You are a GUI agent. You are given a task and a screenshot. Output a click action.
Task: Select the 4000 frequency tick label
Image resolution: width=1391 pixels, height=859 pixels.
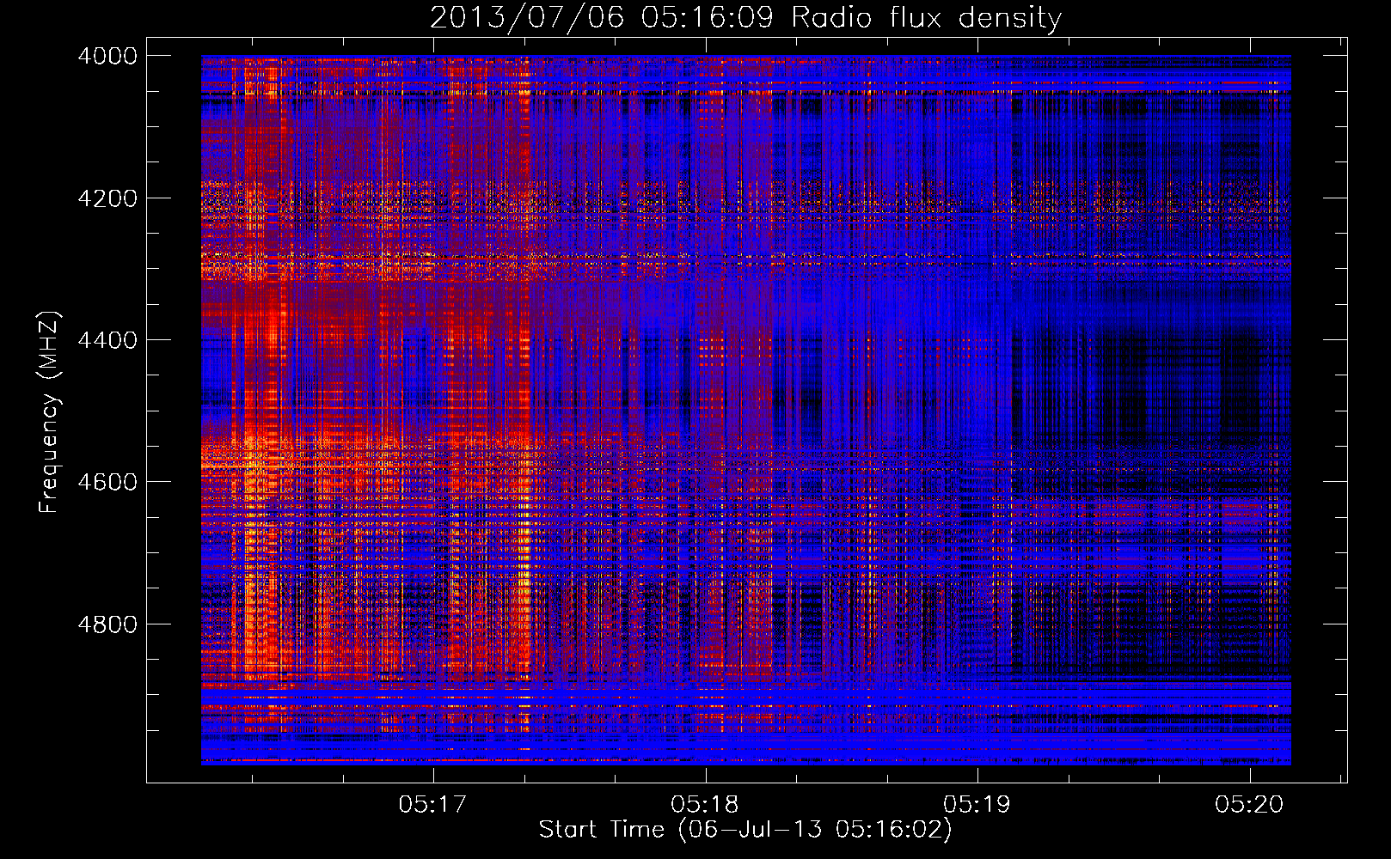point(107,56)
